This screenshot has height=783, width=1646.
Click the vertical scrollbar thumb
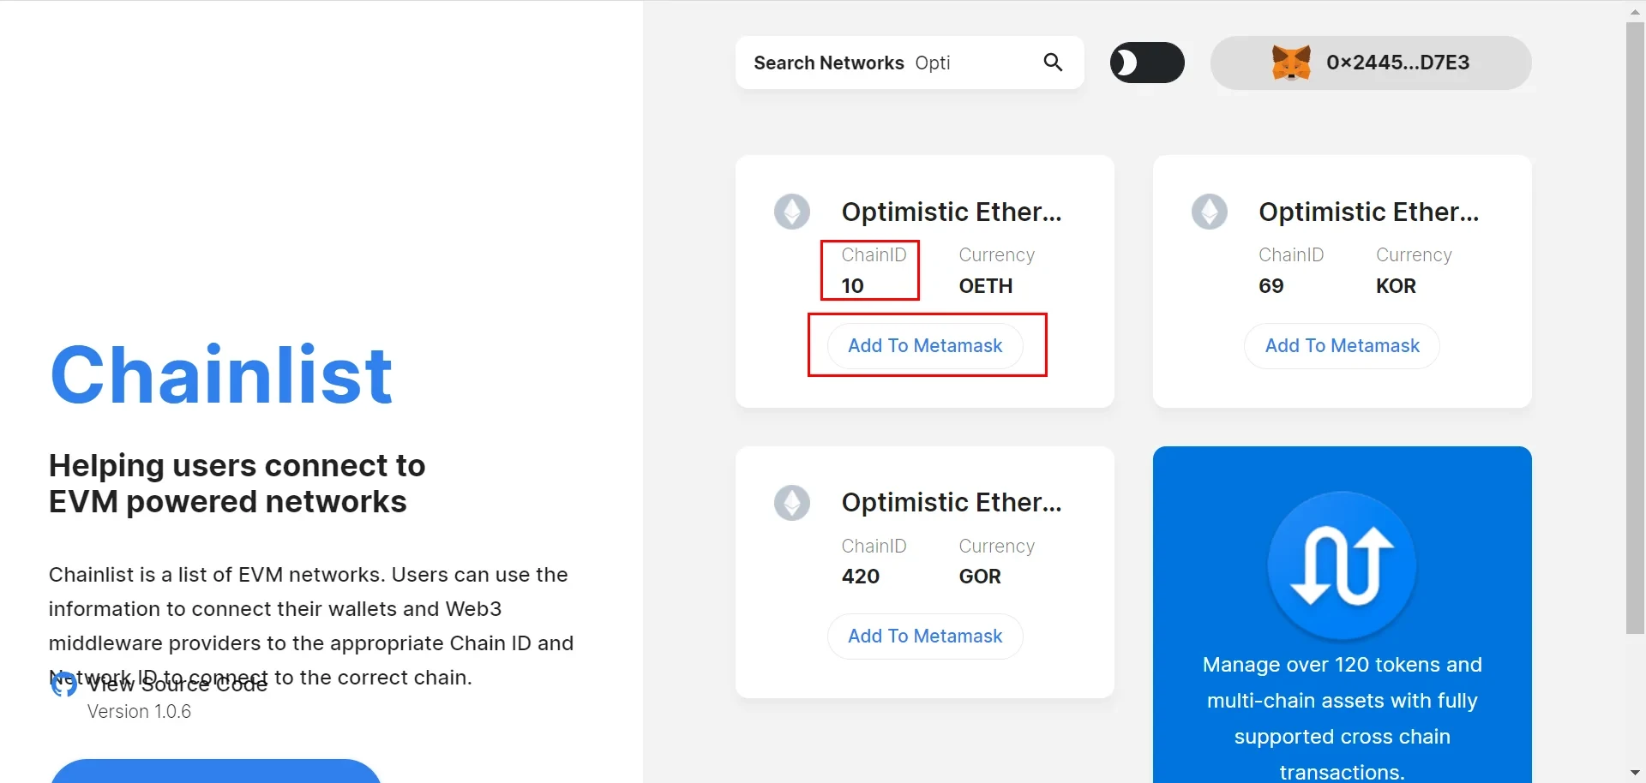coord(1635,326)
